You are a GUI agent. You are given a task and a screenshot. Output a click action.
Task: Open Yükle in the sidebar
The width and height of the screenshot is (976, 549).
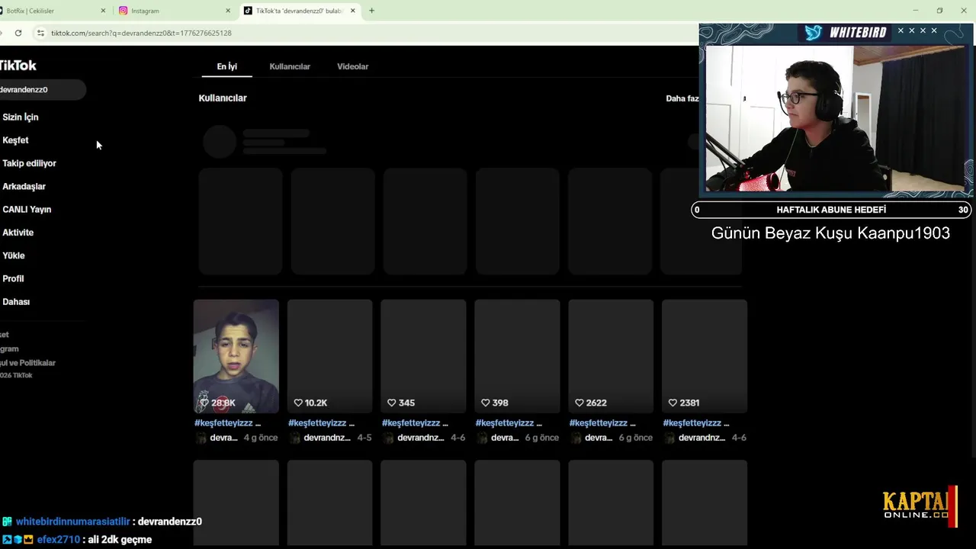click(13, 255)
